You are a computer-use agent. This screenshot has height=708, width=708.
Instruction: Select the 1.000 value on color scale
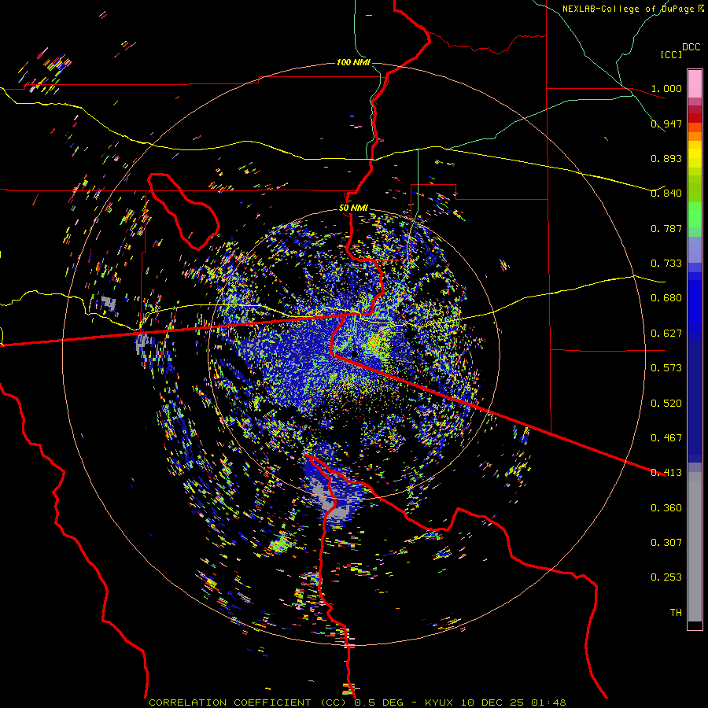coord(666,88)
